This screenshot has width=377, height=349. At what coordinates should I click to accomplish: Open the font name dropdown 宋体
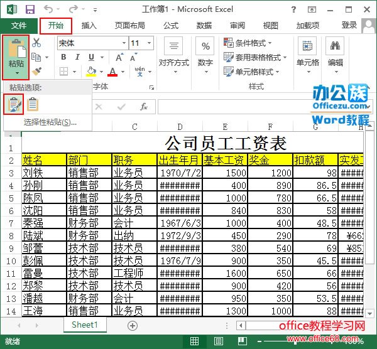pyautogui.click(x=124, y=43)
